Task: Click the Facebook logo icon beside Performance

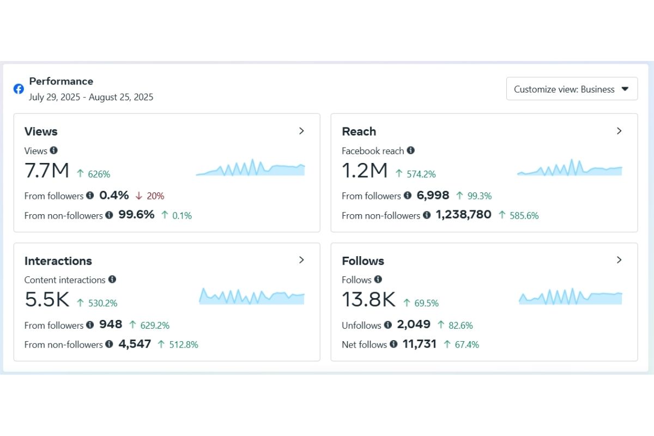Action: tap(19, 89)
